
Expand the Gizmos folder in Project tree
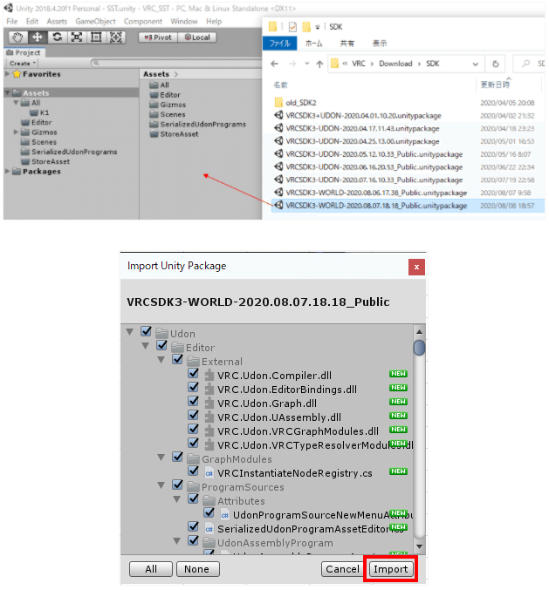[x=16, y=132]
